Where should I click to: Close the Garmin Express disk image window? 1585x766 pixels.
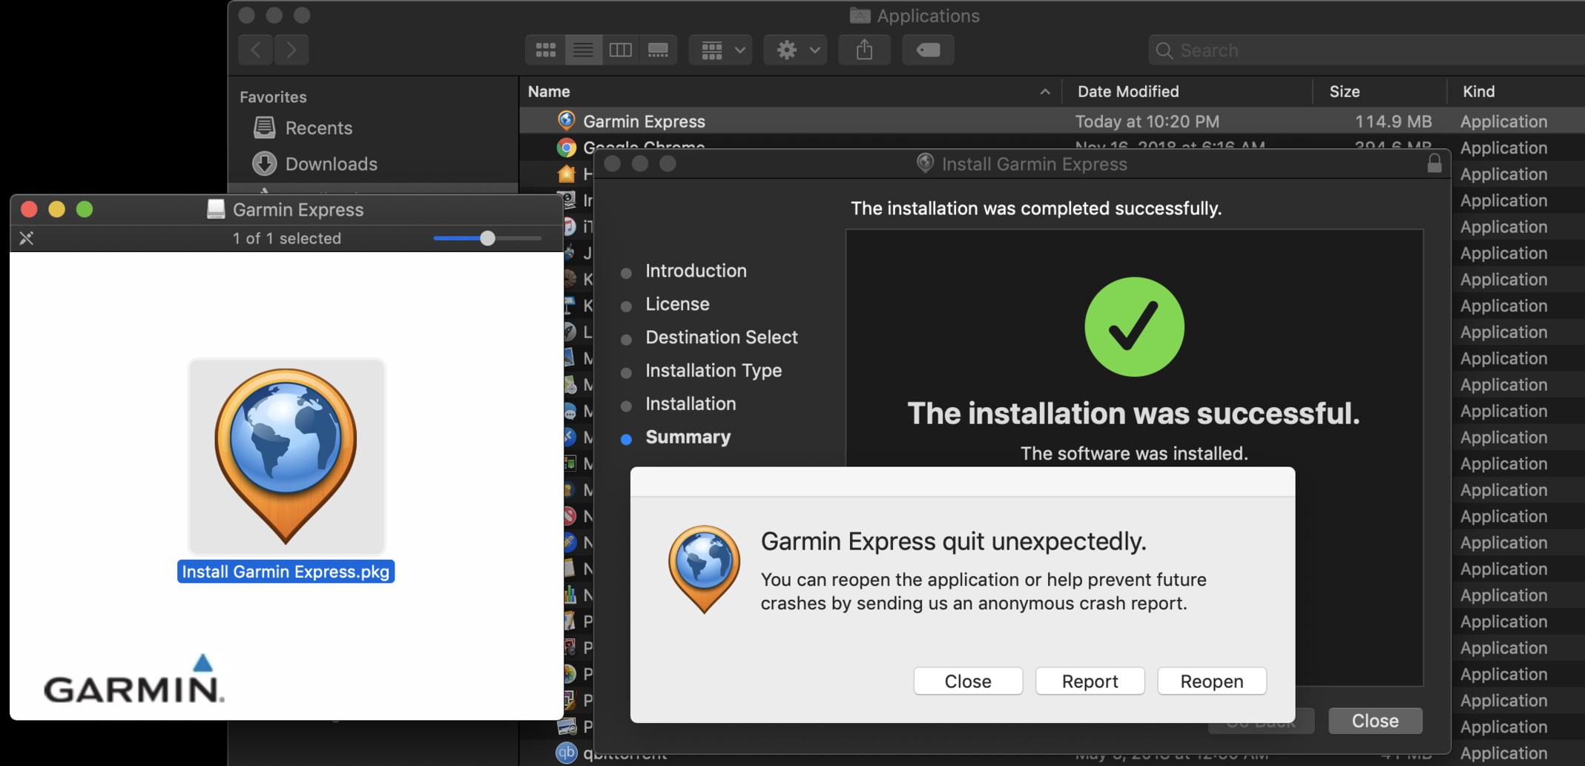coord(29,209)
